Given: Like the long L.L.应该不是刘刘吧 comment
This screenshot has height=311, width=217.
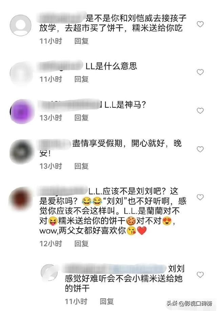Looking at the screenshot, I should coord(200,197).
